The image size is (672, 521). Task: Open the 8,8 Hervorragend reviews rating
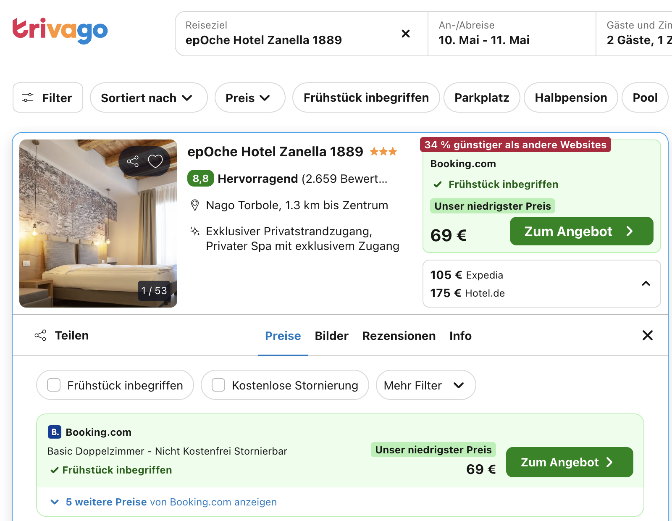coord(287,179)
